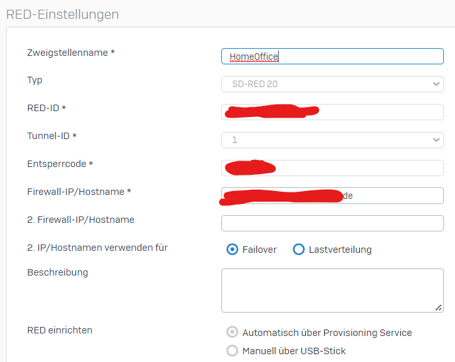455x362 pixels.
Task: Click the '2. IP/Hostnamen verwenden für' label
Action: click(97, 248)
